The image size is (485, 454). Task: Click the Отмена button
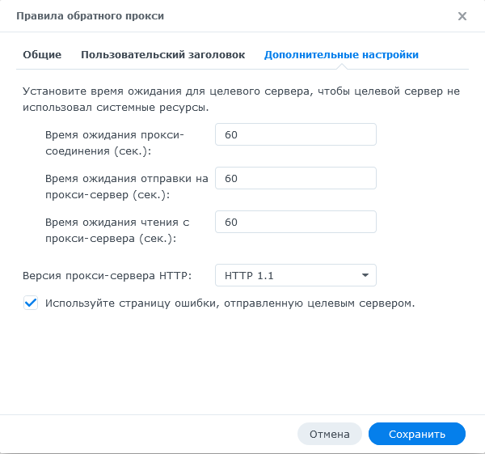330,434
